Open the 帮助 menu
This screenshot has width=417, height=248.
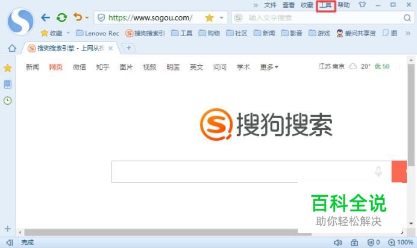(343, 5)
